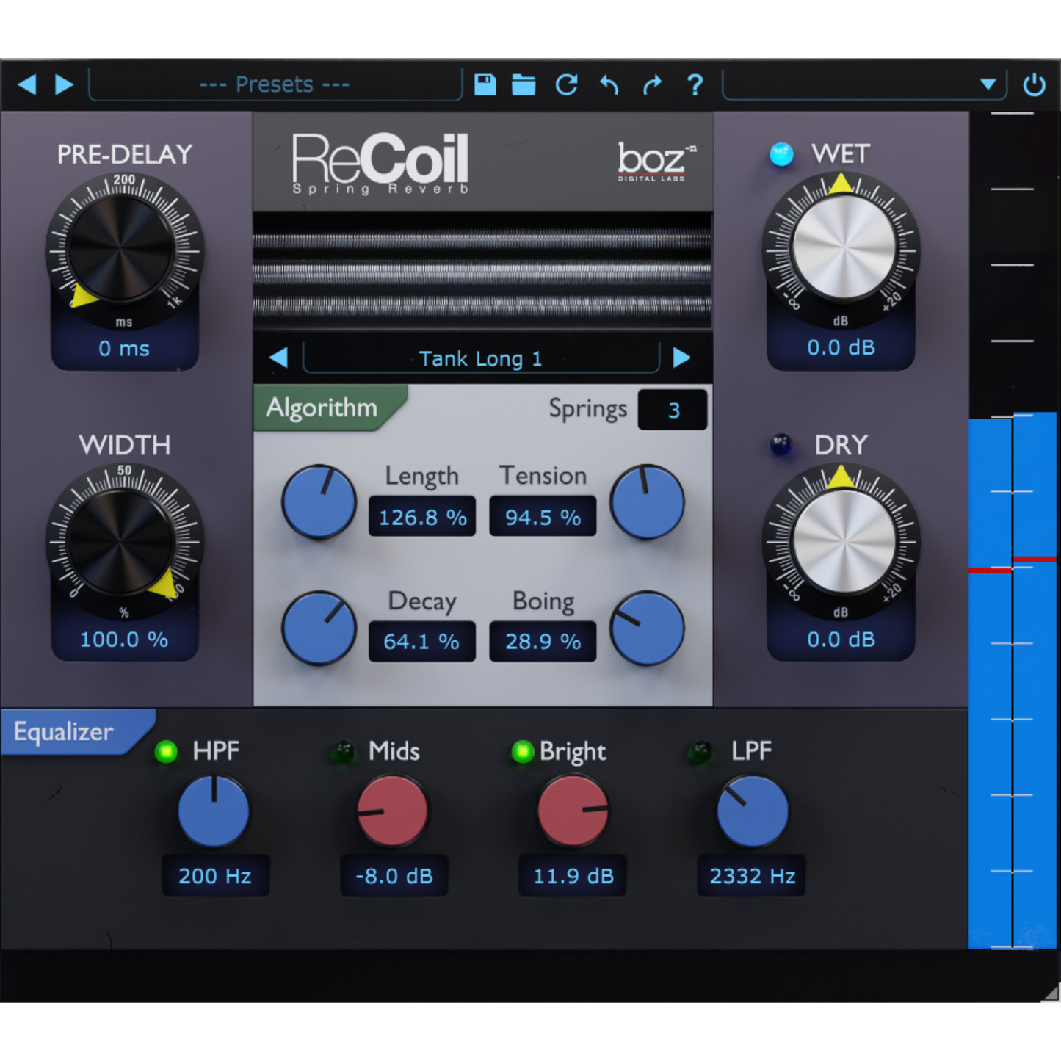Toggle the plugin power bypass icon
Screen dimensions: 1061x1061
[x=1034, y=85]
